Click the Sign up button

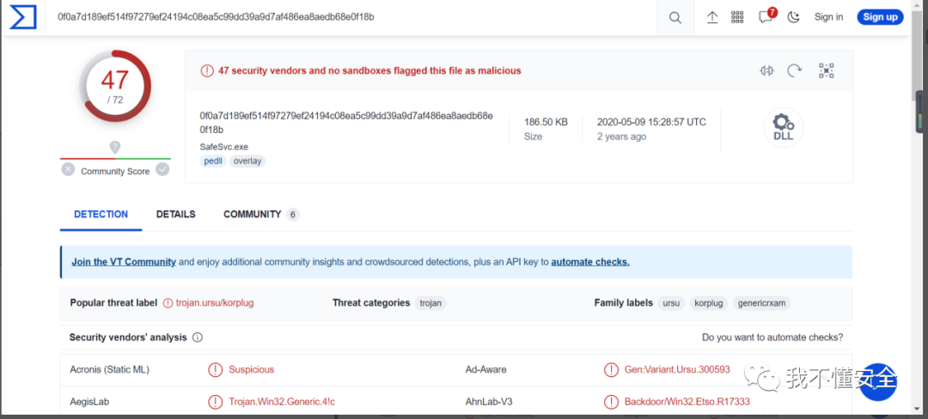click(880, 17)
